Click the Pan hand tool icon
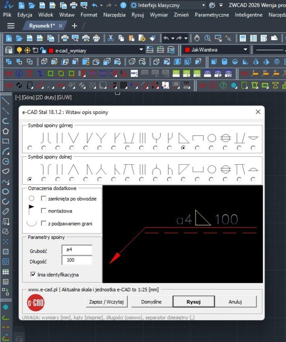 pyautogui.click(x=197, y=38)
